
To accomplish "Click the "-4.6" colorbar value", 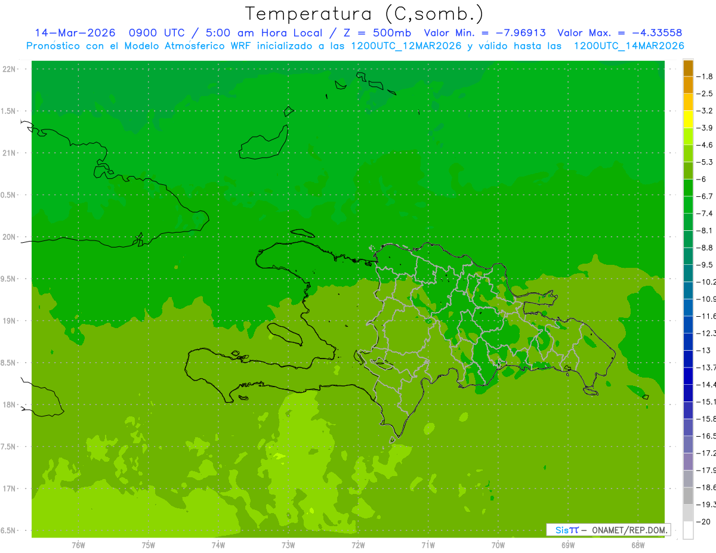I will point(705,145).
